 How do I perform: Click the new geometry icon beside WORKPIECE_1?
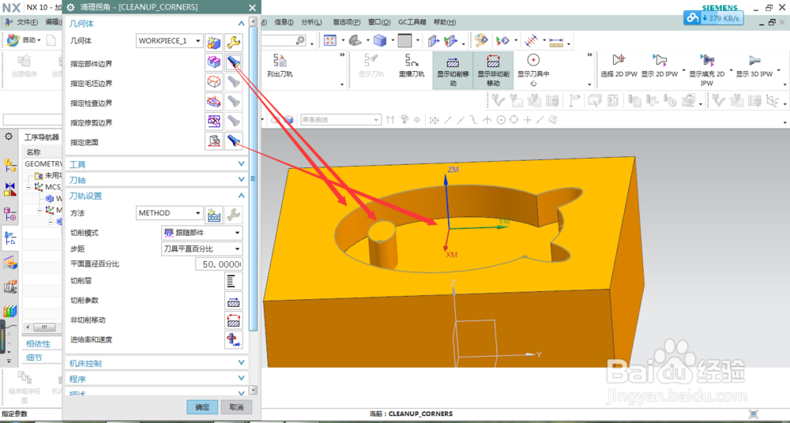[x=214, y=41]
